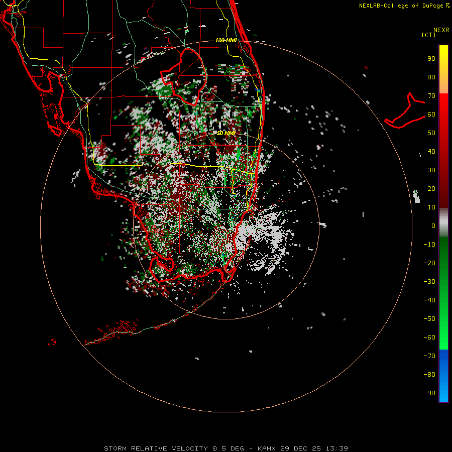Click the positive 10 value on the scale
452x452 pixels.
[431, 207]
